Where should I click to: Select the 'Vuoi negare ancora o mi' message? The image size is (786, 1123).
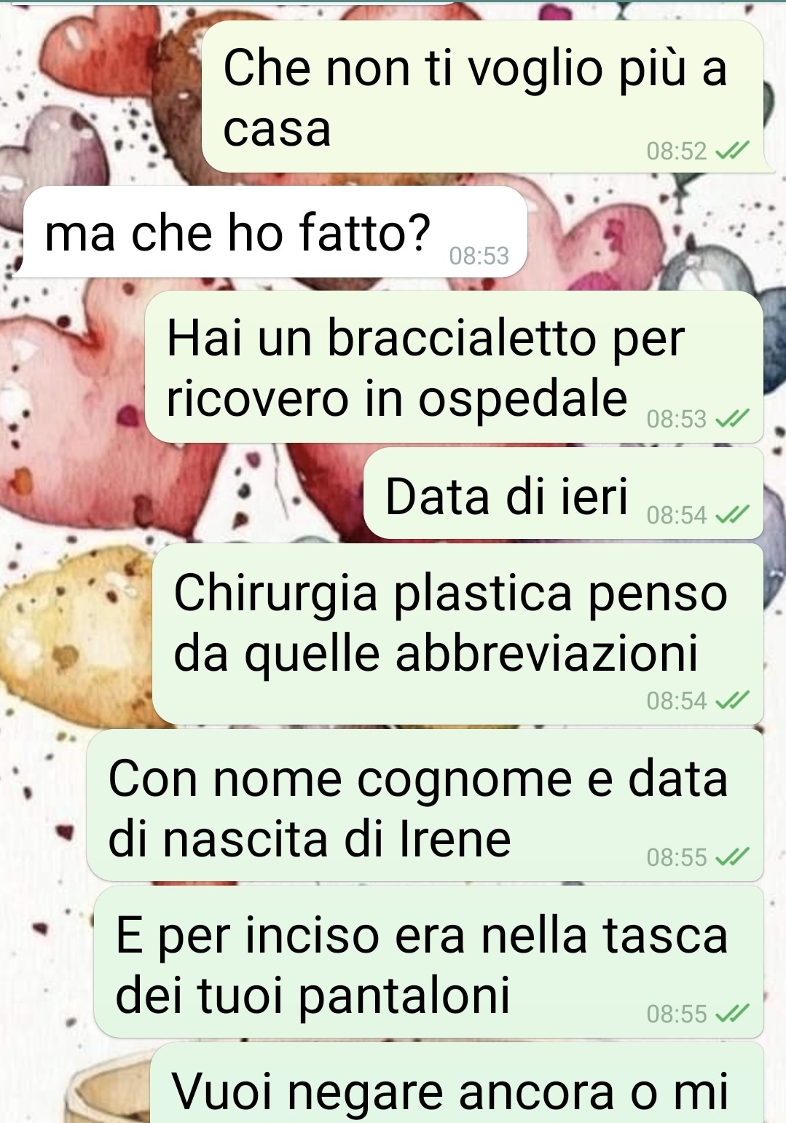pos(457,1083)
